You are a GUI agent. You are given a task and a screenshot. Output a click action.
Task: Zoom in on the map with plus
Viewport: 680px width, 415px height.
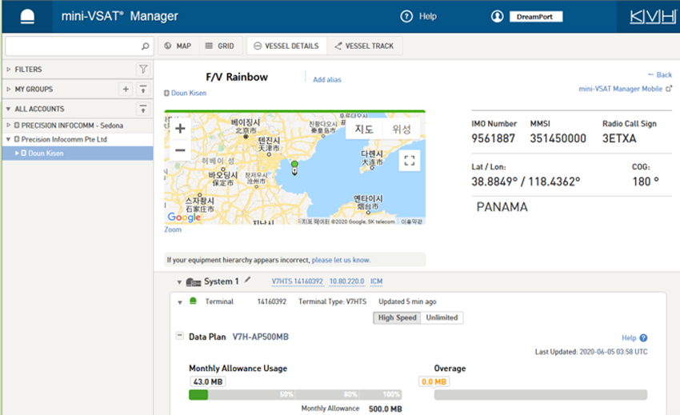181,129
